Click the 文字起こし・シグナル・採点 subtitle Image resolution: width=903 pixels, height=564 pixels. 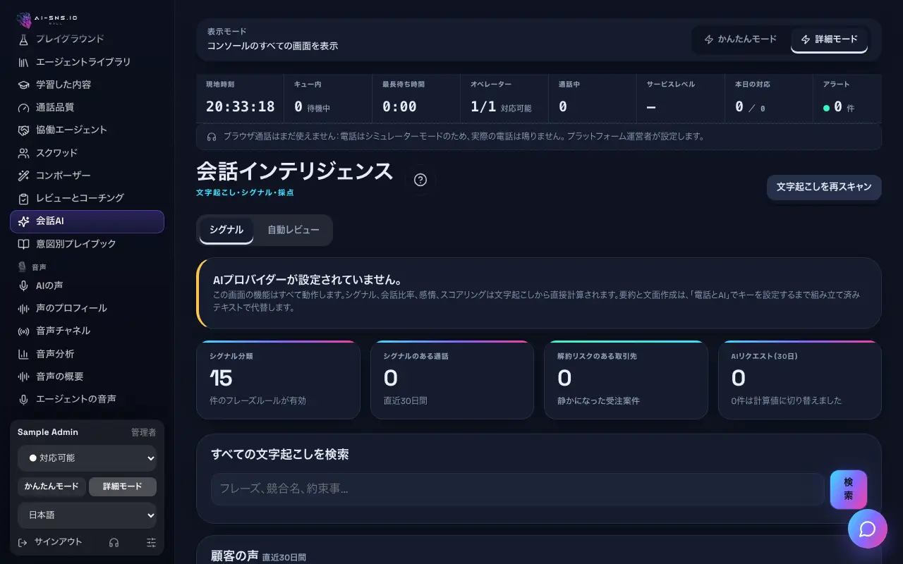(245, 192)
